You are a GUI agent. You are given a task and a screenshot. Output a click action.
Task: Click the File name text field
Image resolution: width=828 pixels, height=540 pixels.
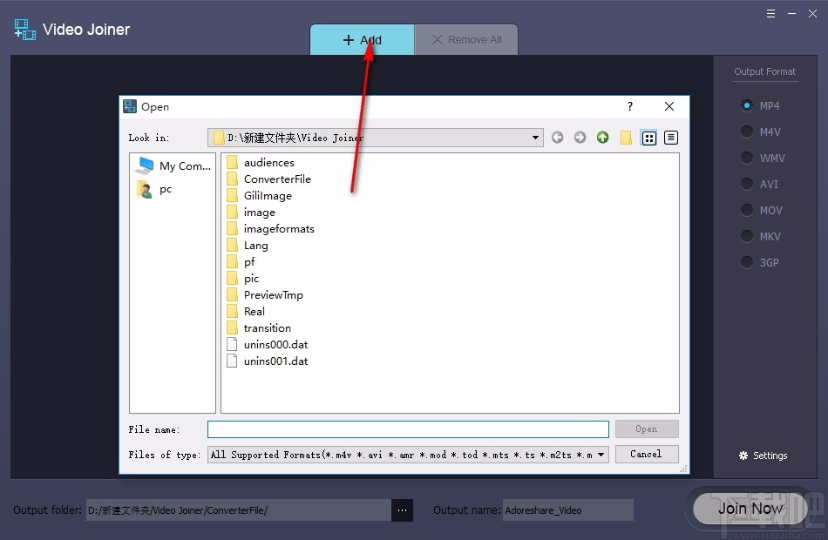coord(408,429)
